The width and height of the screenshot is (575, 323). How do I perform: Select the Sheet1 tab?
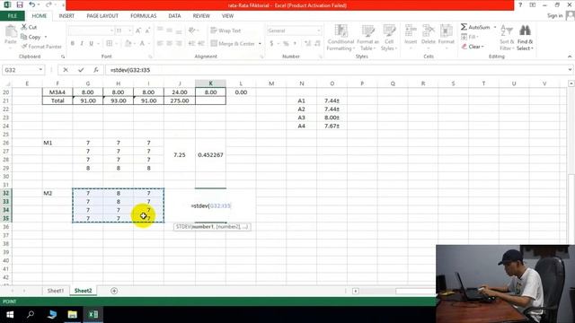[56, 291]
